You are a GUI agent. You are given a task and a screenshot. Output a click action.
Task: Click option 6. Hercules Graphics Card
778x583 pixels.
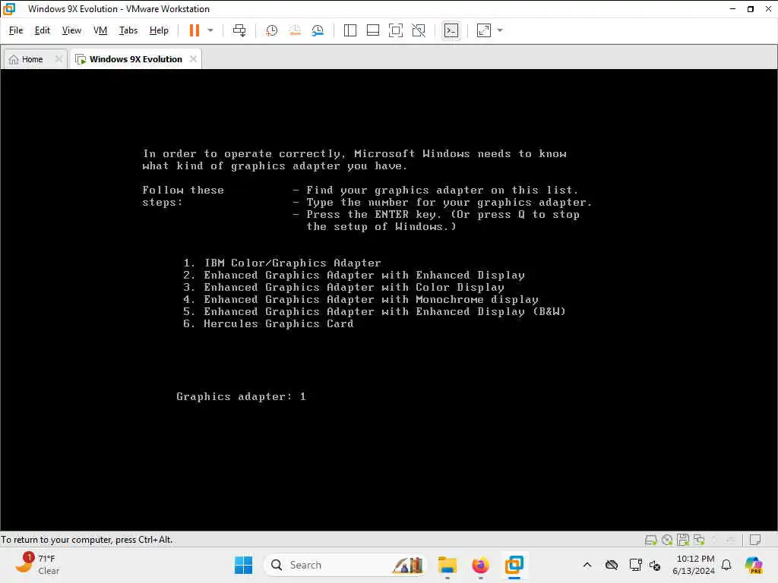[268, 323]
